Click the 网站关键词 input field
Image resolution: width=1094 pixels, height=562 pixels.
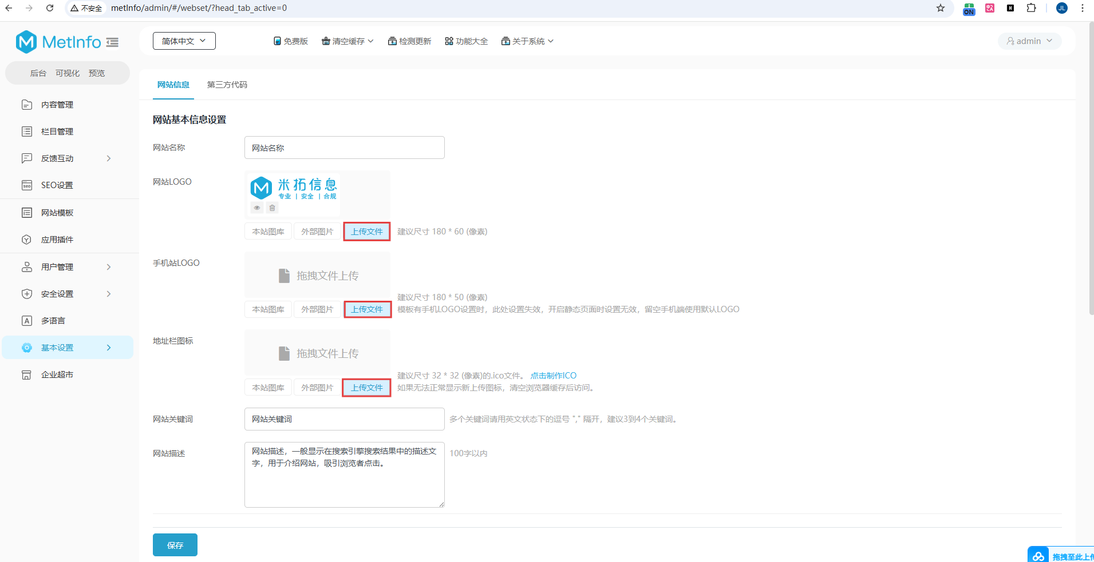(x=344, y=419)
